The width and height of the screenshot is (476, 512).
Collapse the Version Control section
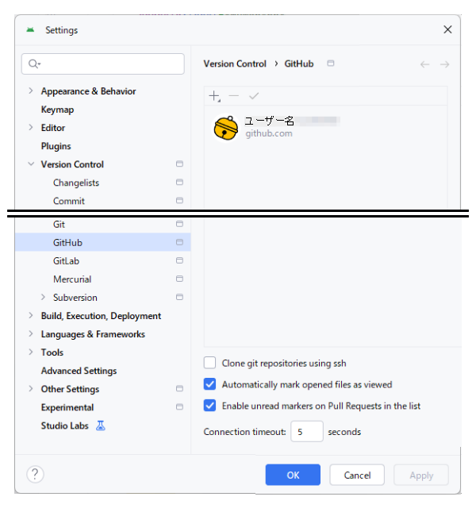(x=31, y=164)
